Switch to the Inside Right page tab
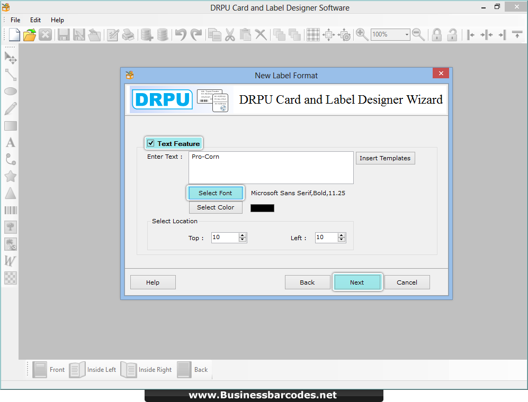The image size is (528, 402). (x=146, y=370)
